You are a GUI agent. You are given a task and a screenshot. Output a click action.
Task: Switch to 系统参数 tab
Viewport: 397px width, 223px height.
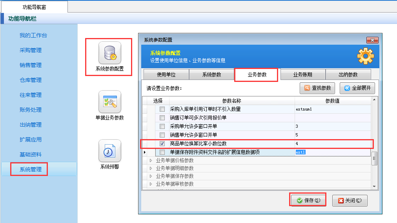pyautogui.click(x=211, y=74)
